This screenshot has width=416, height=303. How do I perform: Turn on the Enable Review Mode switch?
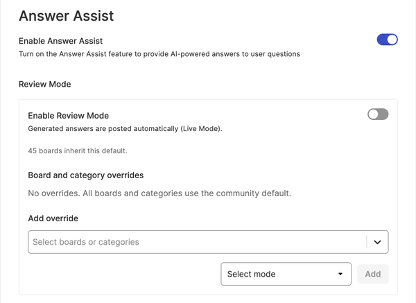pyautogui.click(x=378, y=114)
